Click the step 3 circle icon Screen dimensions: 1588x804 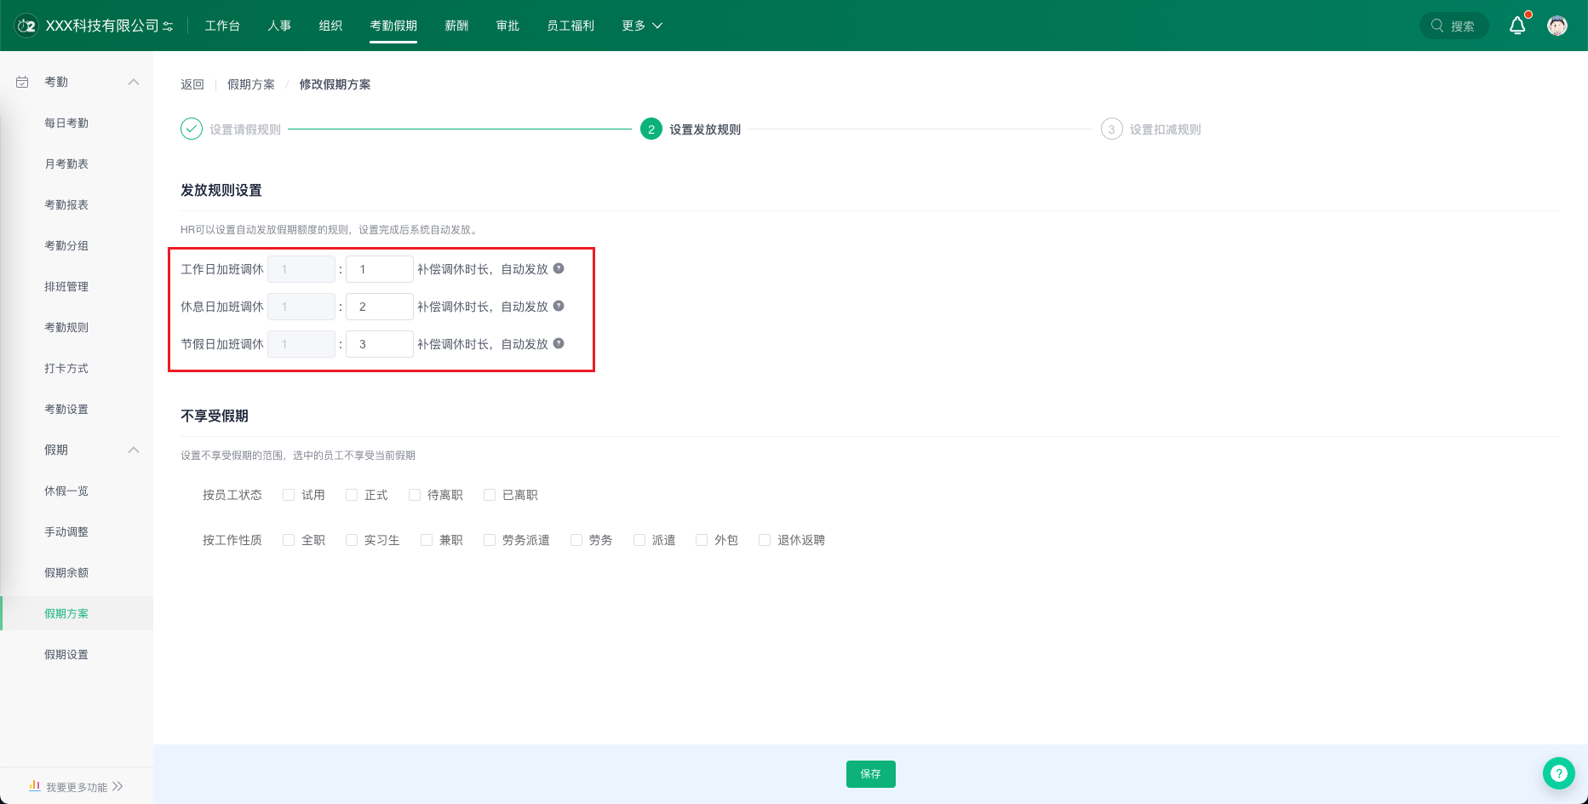coord(1111,129)
